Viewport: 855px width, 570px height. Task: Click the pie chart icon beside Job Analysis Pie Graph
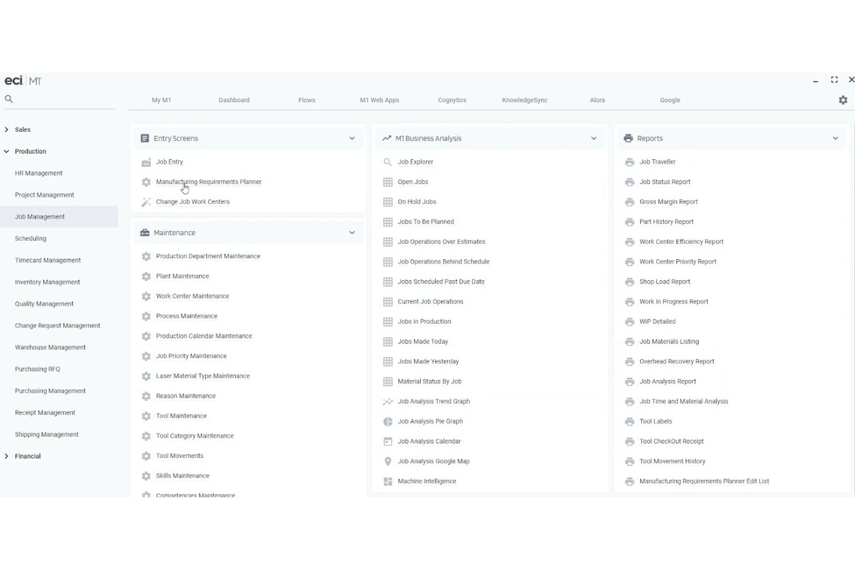pos(388,422)
